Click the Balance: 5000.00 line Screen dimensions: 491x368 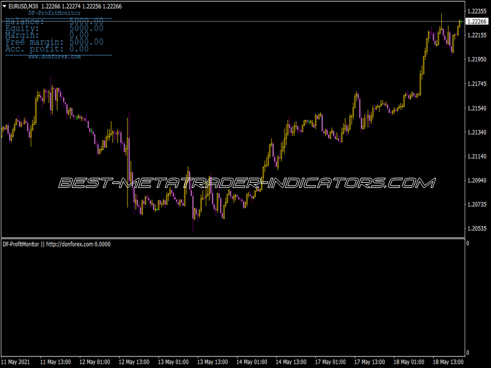54,21
